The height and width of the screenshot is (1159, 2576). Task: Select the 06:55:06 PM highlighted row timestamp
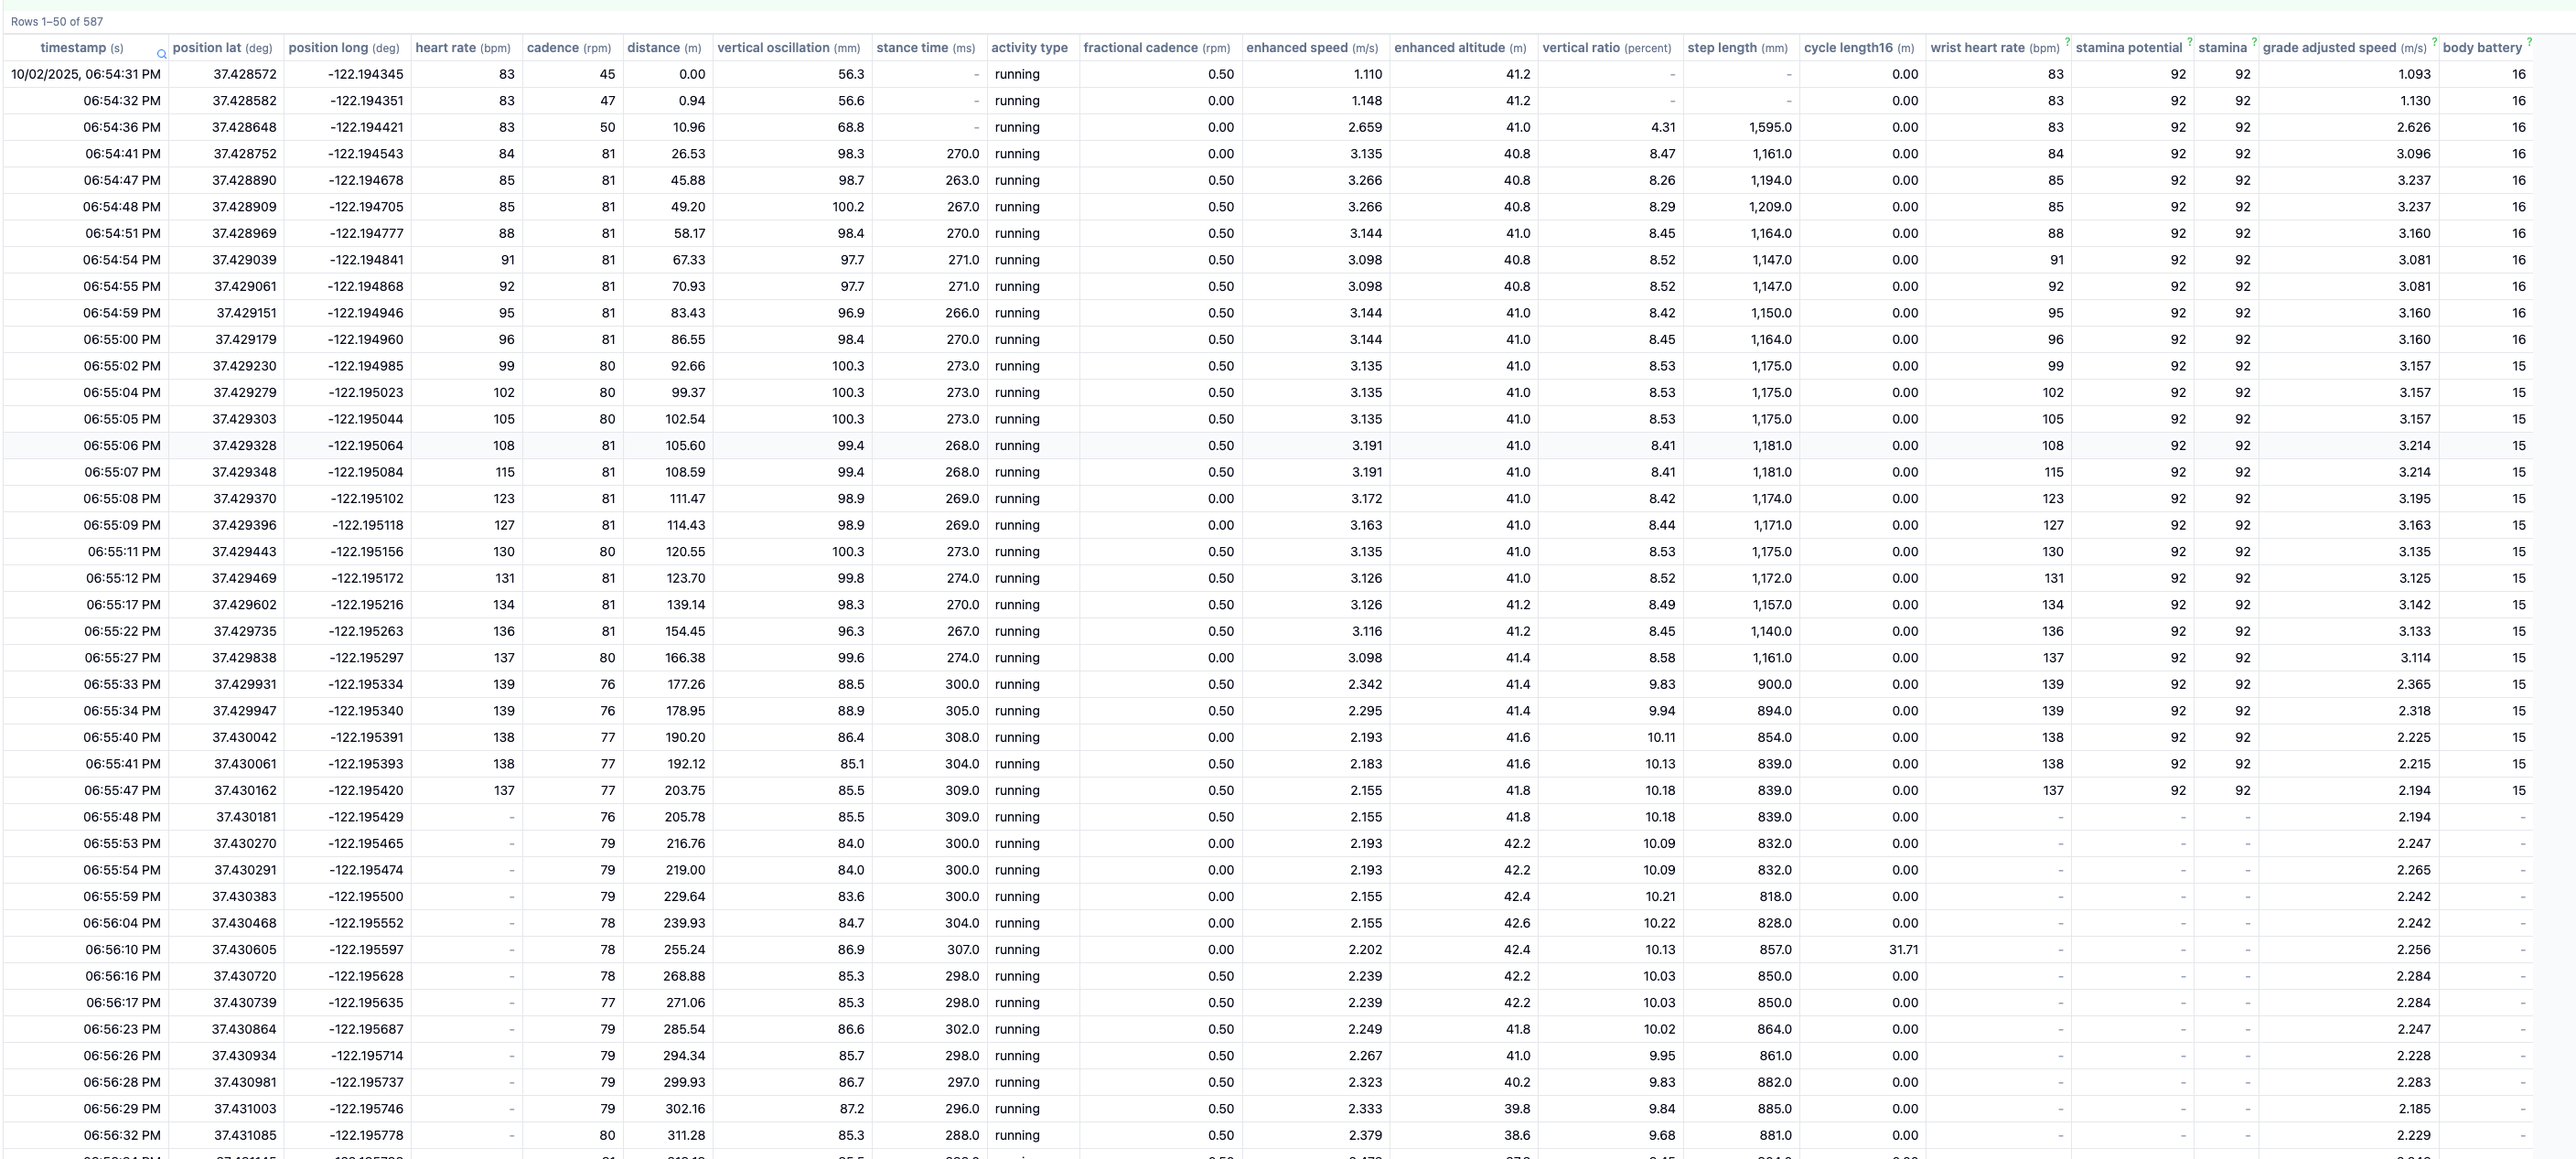[x=122, y=446]
